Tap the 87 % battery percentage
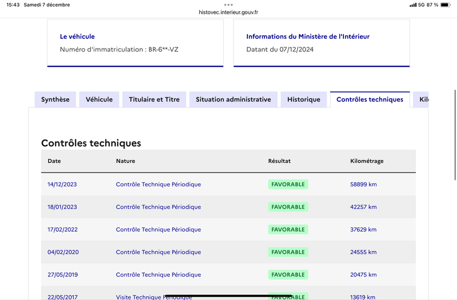The width and height of the screenshot is (457, 300). coord(432,5)
